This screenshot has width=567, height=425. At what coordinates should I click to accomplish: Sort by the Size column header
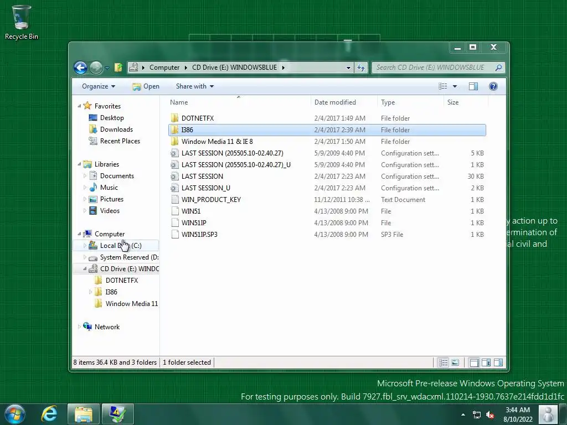pyautogui.click(x=465, y=102)
